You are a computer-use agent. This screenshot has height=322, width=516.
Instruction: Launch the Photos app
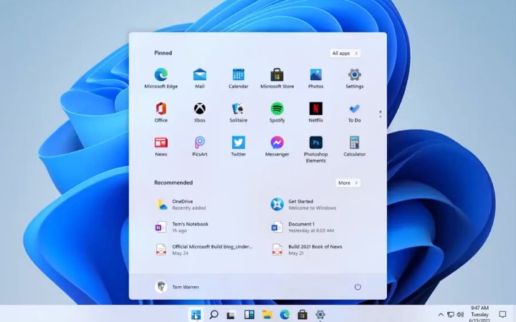pyautogui.click(x=316, y=79)
